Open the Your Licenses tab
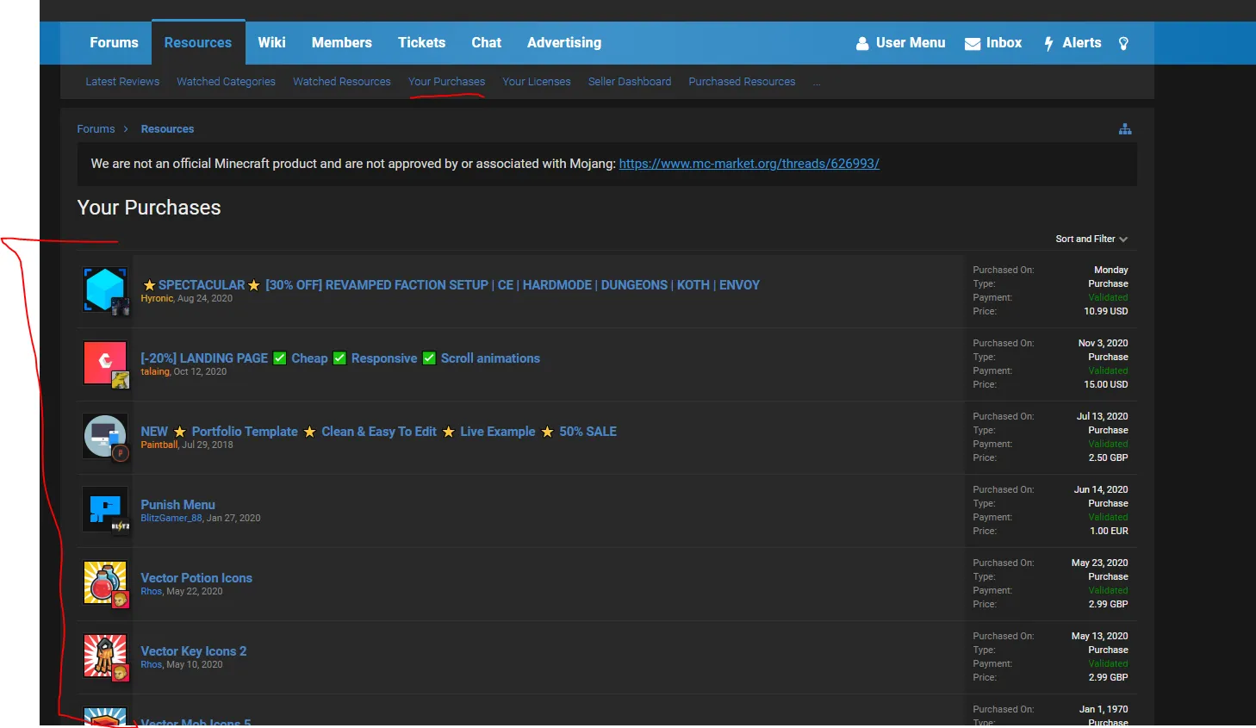 [x=536, y=82]
